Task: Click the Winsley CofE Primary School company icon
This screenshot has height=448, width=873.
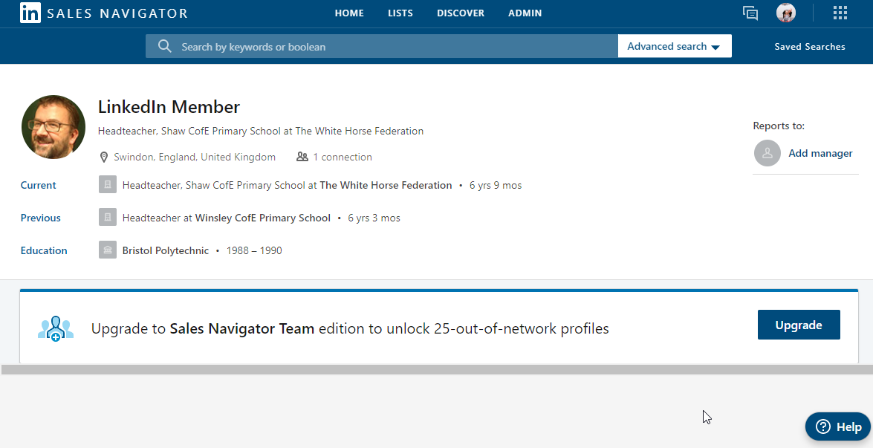Action: tap(108, 218)
